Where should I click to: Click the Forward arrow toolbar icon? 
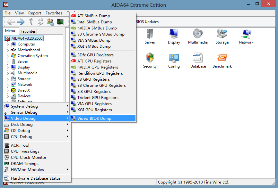tap(21, 22)
